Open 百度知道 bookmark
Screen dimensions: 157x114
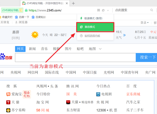pos(39,17)
